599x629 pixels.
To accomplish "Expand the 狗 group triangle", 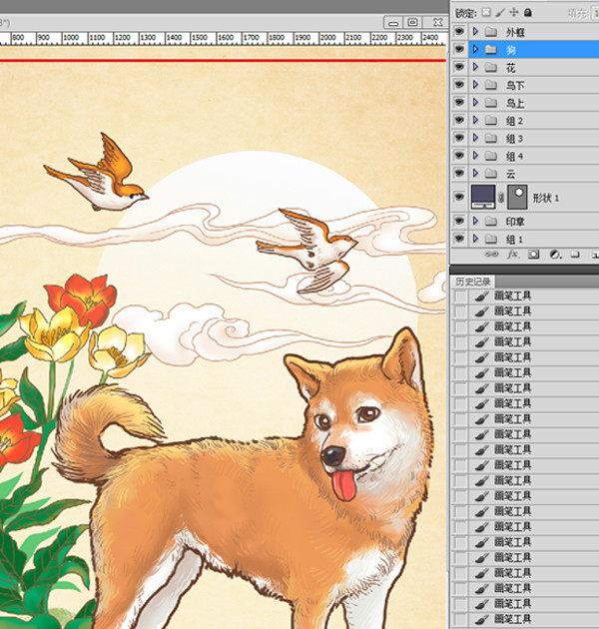I will [476, 49].
